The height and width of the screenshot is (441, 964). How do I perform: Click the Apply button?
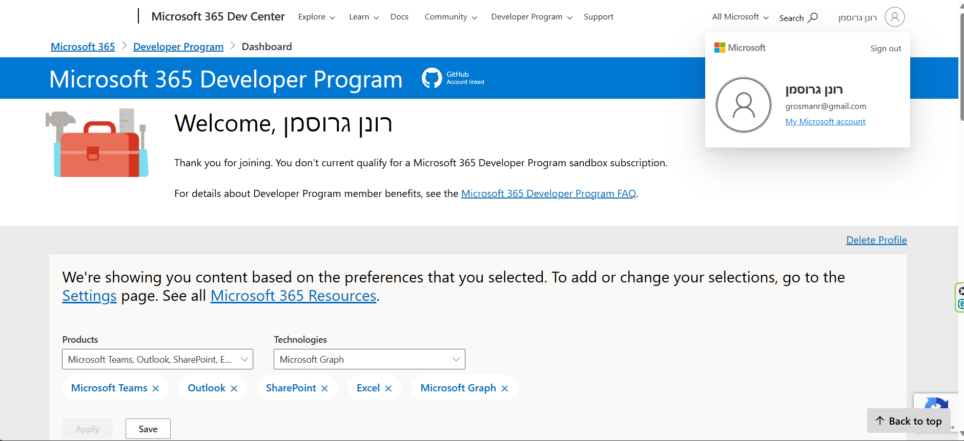88,429
